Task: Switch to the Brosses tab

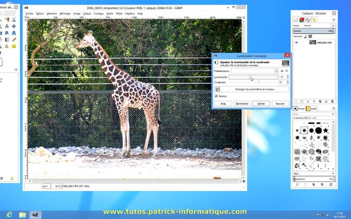Action: coord(299,109)
